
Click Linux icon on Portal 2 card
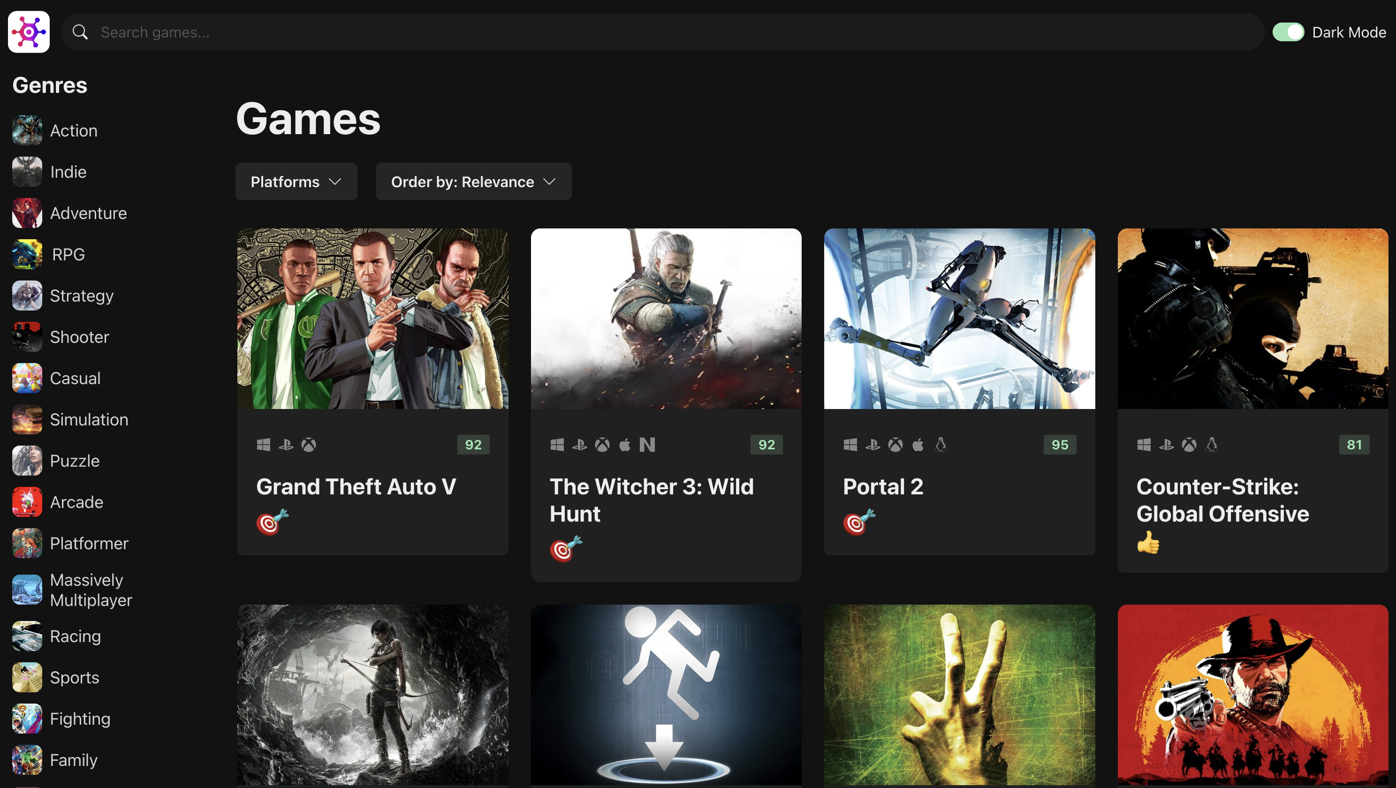click(x=941, y=445)
